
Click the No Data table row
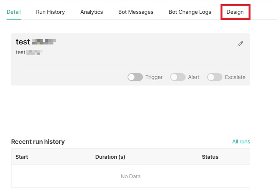[131, 176]
